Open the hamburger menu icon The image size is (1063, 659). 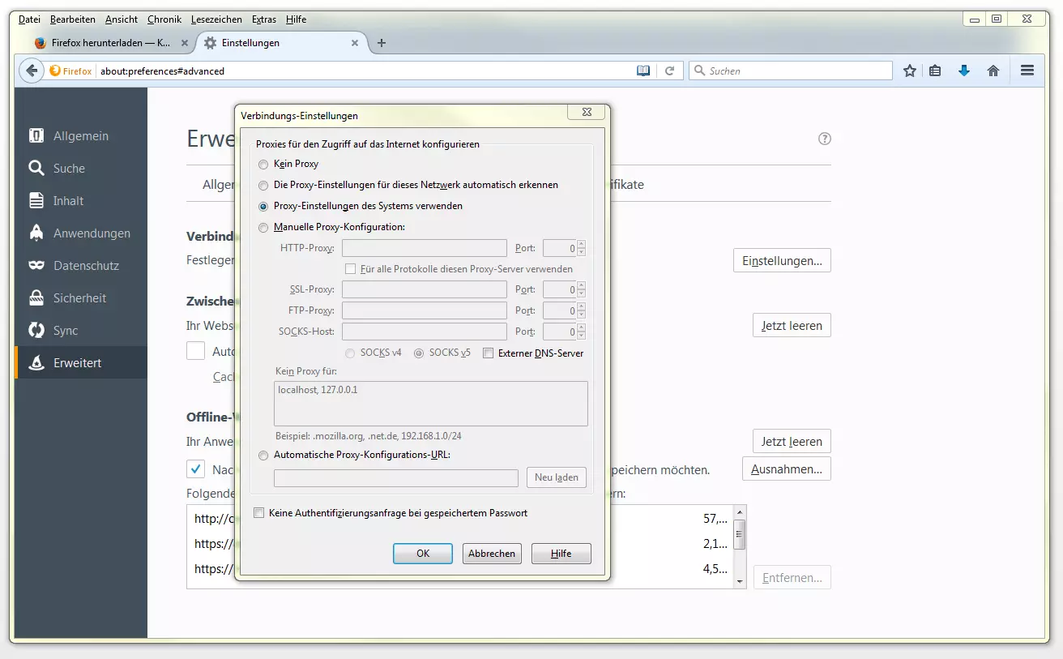point(1027,71)
